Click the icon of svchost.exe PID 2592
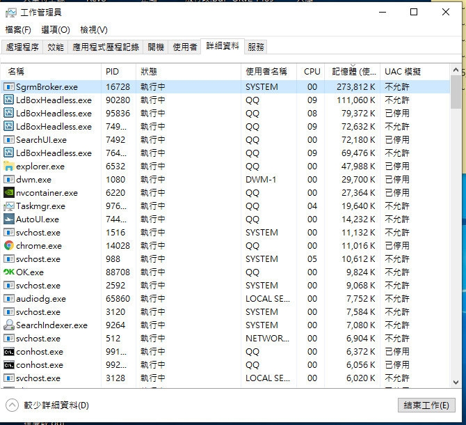 8,286
